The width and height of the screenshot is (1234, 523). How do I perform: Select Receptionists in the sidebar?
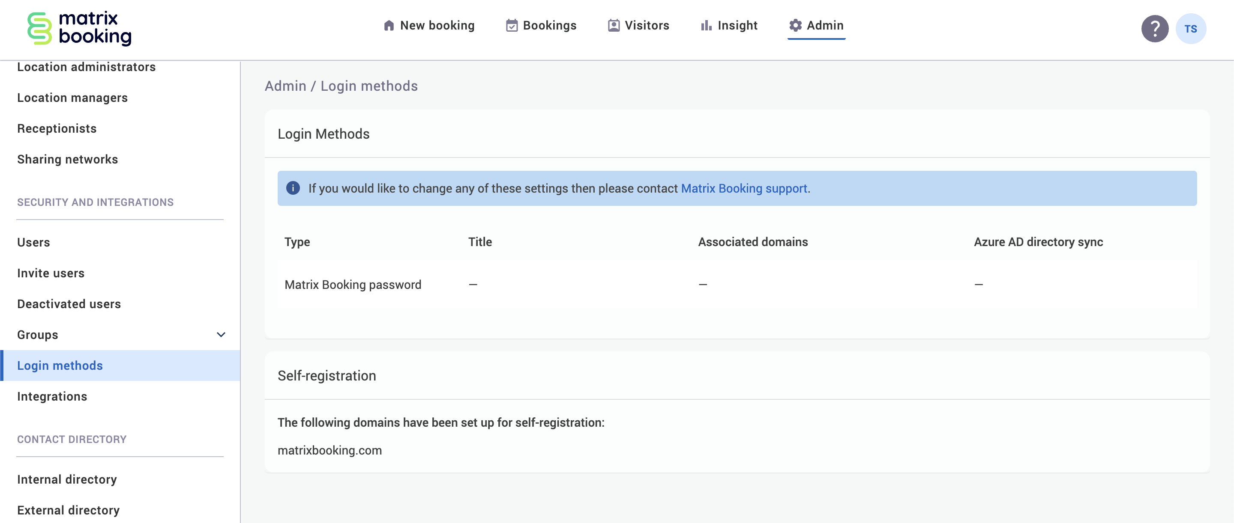point(57,128)
